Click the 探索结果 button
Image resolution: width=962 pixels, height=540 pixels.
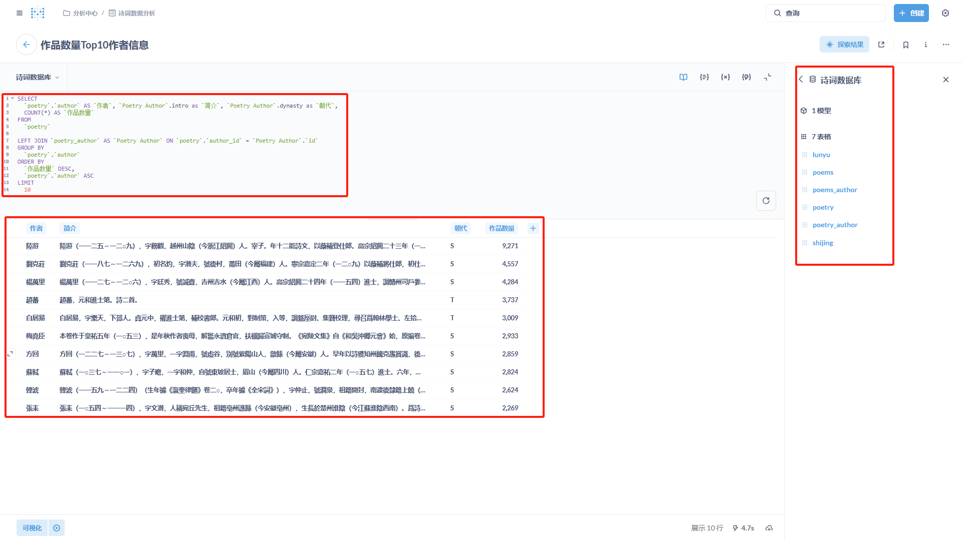click(845, 45)
